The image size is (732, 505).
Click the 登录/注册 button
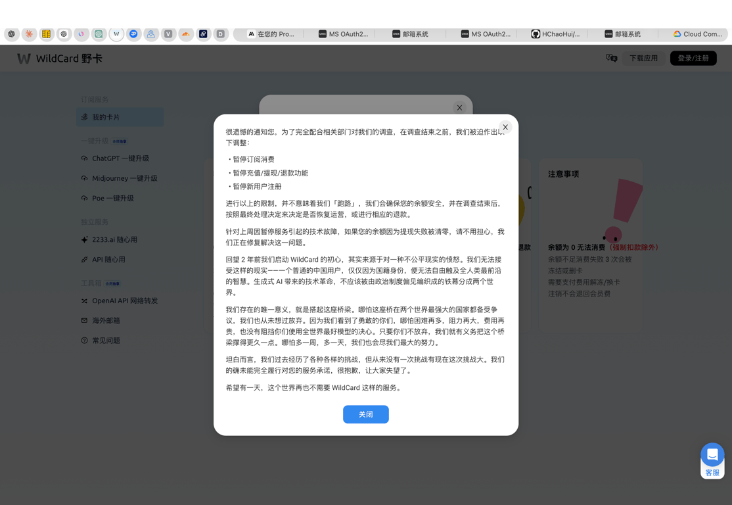coord(693,59)
